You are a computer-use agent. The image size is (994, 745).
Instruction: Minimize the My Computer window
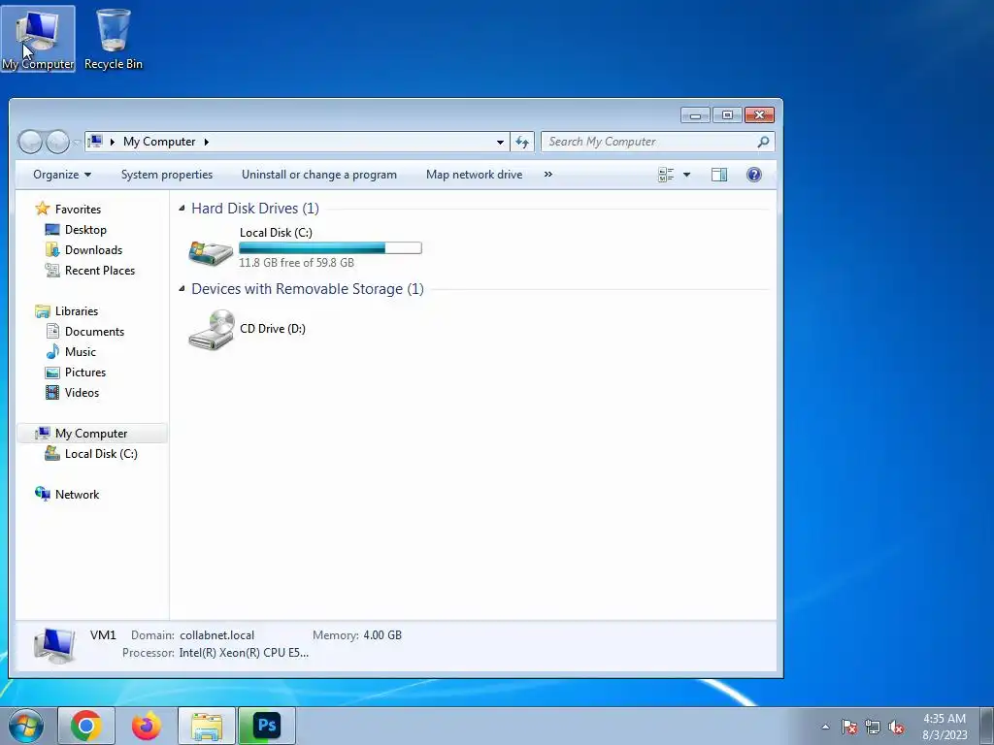(695, 114)
